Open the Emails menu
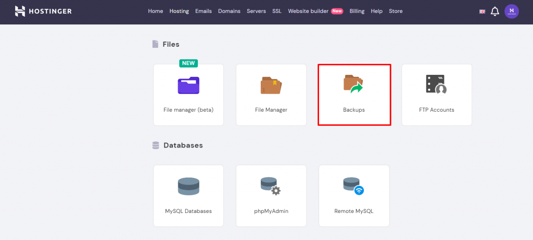This screenshot has width=533, height=240. pos(204,11)
